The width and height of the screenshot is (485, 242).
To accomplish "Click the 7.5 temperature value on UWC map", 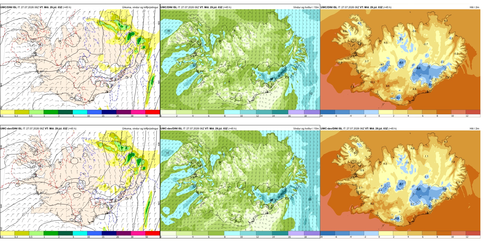I will click(352, 87).
